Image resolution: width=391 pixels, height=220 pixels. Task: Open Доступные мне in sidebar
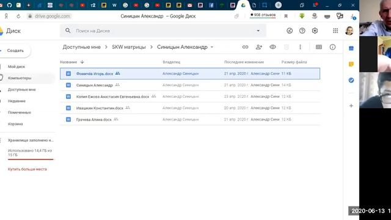coord(22,90)
